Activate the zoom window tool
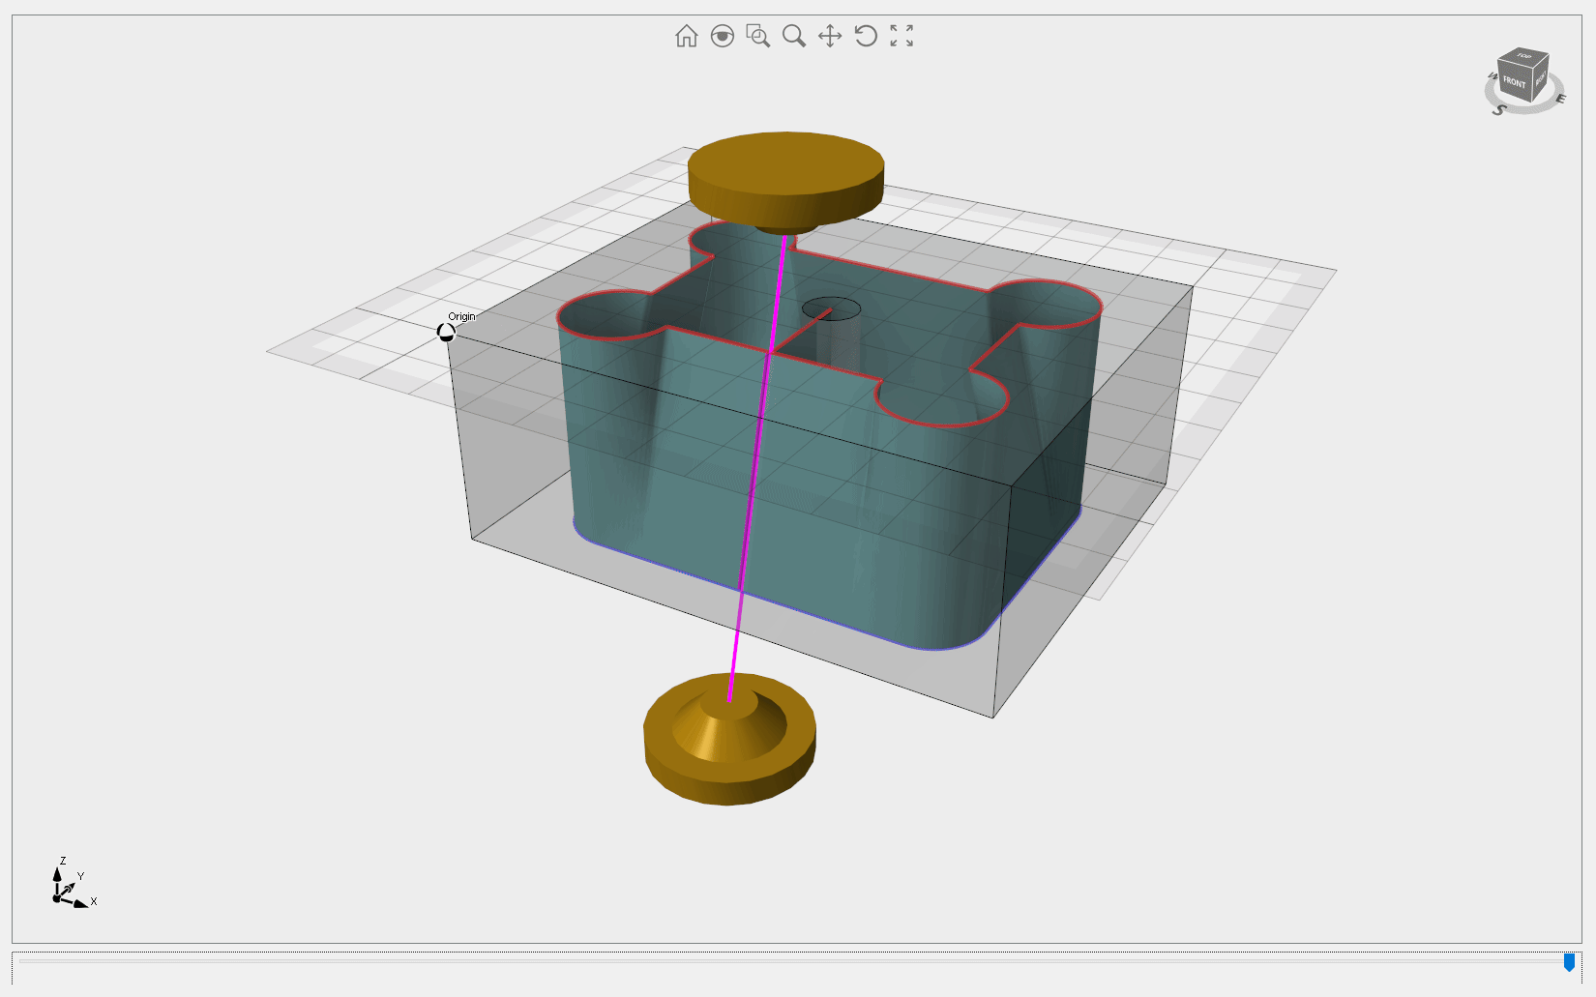Viewport: 1596px width, 997px height. pyautogui.click(x=758, y=37)
